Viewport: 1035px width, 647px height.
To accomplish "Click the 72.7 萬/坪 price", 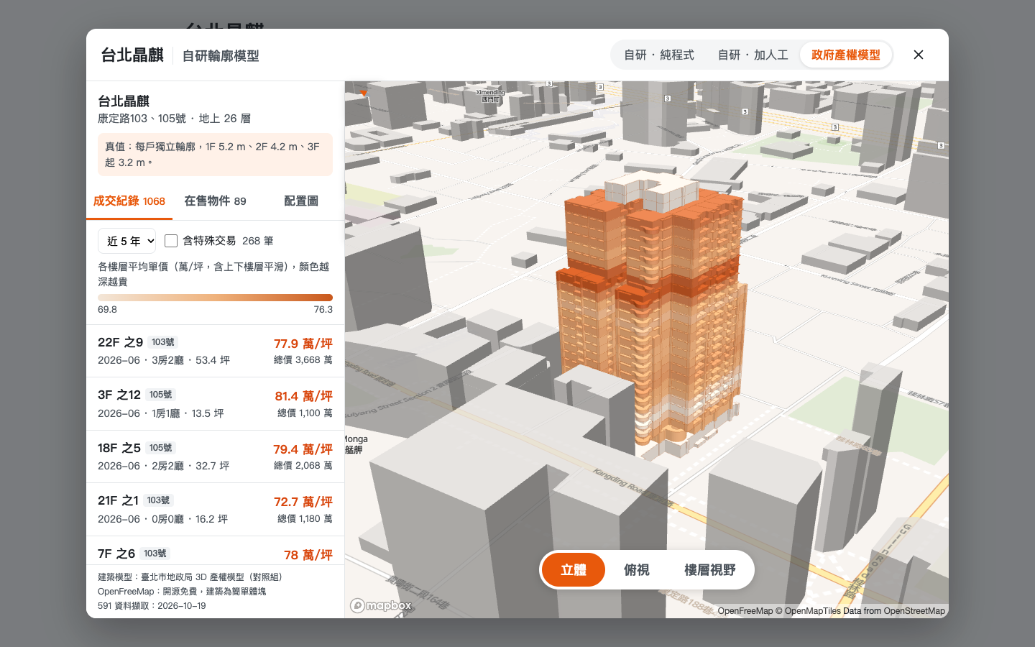I will pos(303,502).
